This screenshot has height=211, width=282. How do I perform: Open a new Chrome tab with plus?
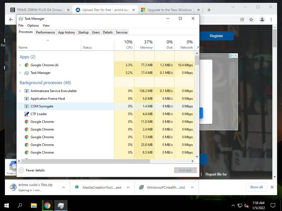coord(209,10)
